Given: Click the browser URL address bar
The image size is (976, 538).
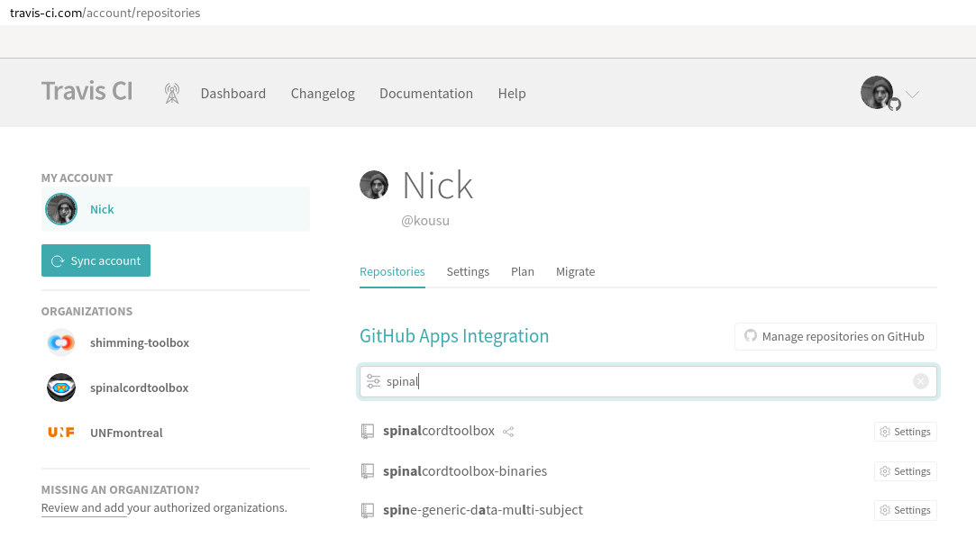Looking at the screenshot, I should pos(488,13).
